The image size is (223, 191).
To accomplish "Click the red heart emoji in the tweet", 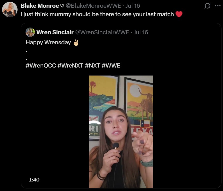I will click(x=179, y=14).
